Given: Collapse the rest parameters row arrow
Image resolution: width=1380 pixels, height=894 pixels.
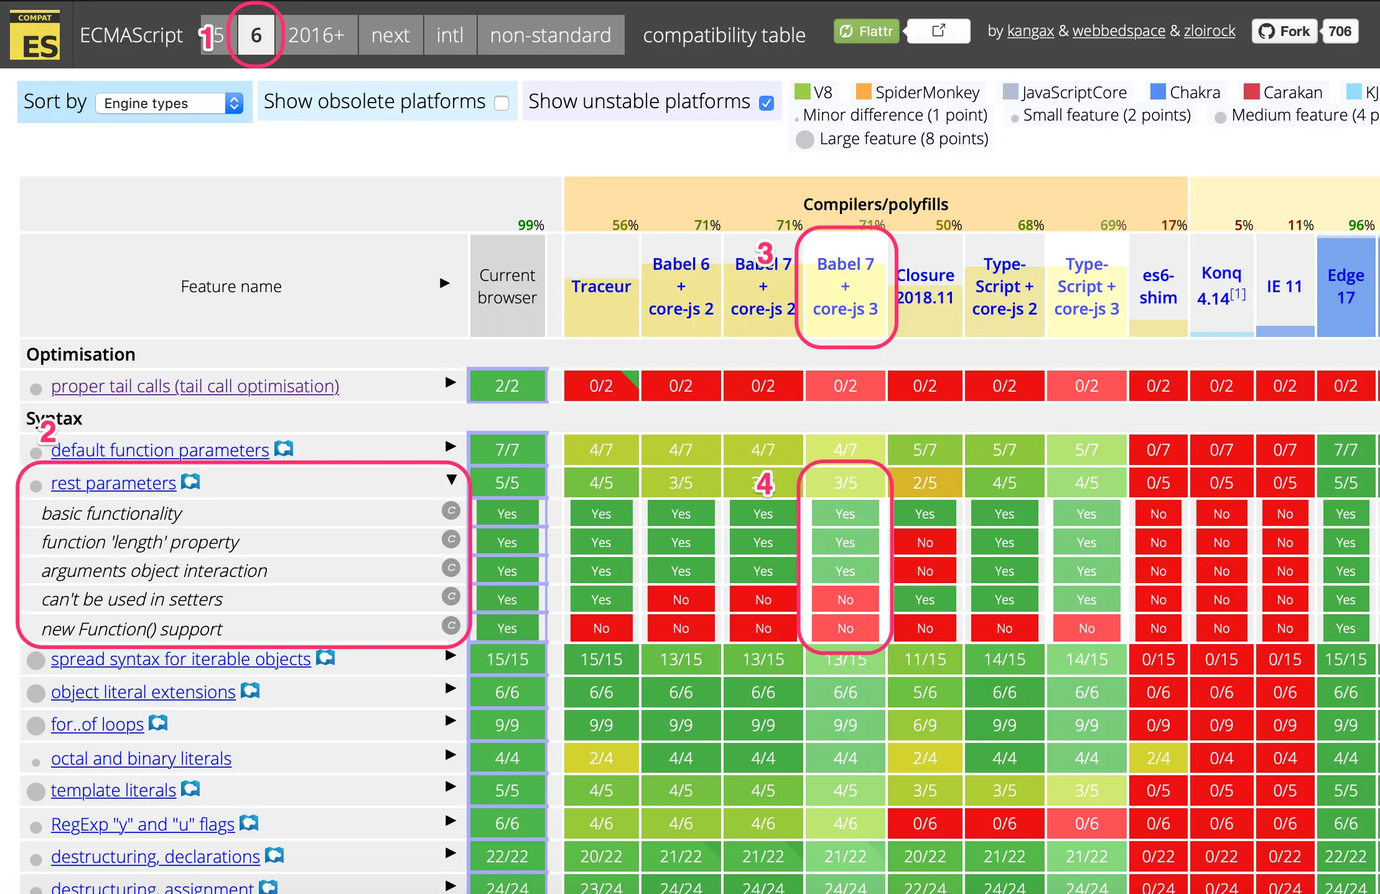Looking at the screenshot, I should [451, 479].
